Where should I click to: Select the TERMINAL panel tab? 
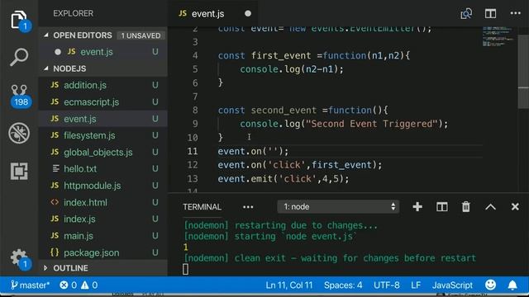coord(202,207)
